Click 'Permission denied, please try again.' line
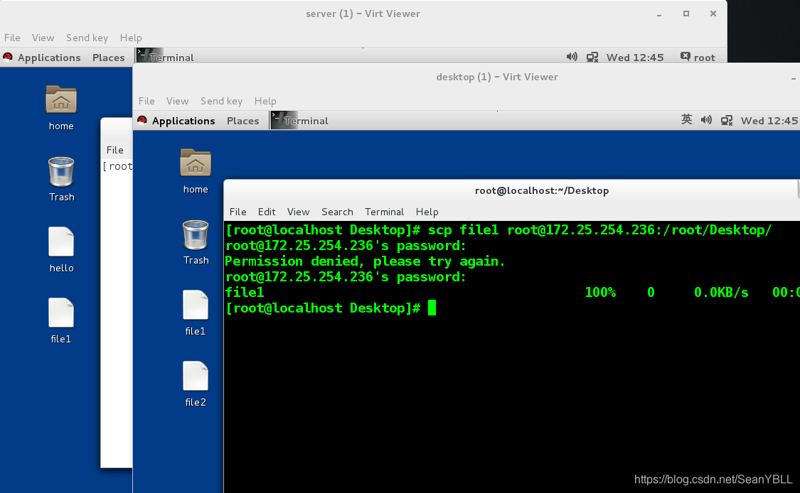This screenshot has width=800, height=493. click(365, 261)
